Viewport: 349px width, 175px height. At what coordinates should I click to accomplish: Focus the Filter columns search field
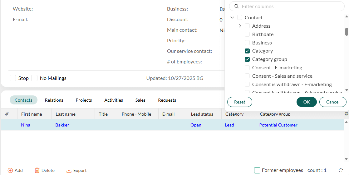287,7
